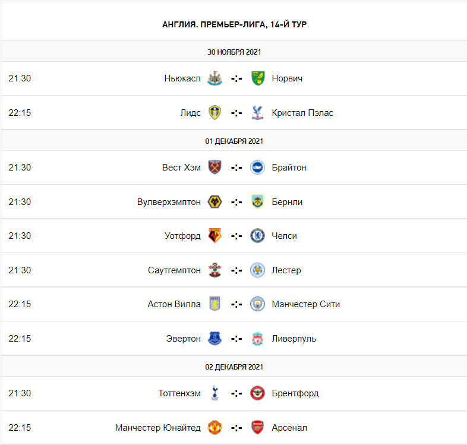Open the Брентфорд team link
Screen dimensions: 467x445
tap(295, 393)
